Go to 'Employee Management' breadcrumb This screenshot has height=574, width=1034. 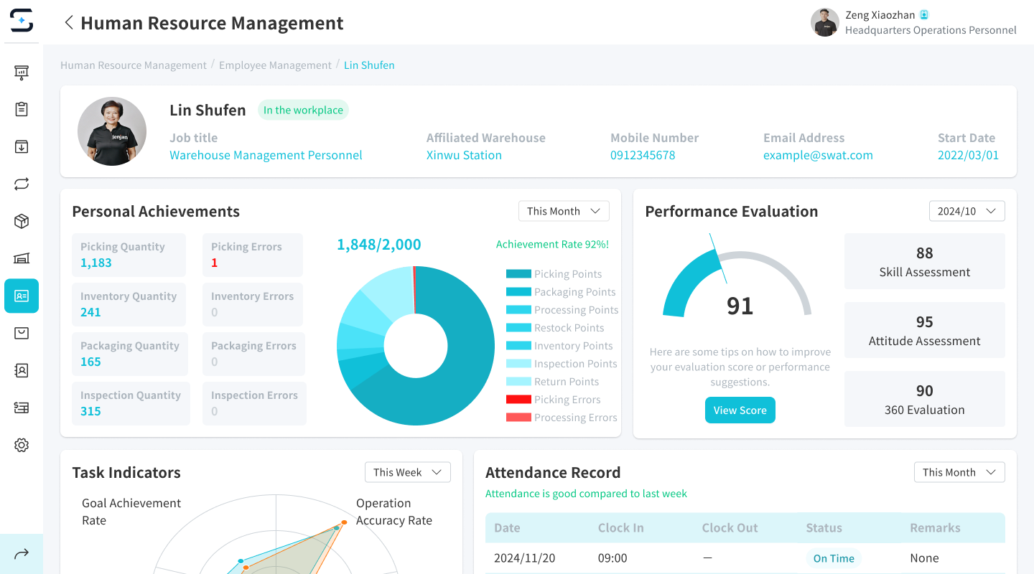275,65
